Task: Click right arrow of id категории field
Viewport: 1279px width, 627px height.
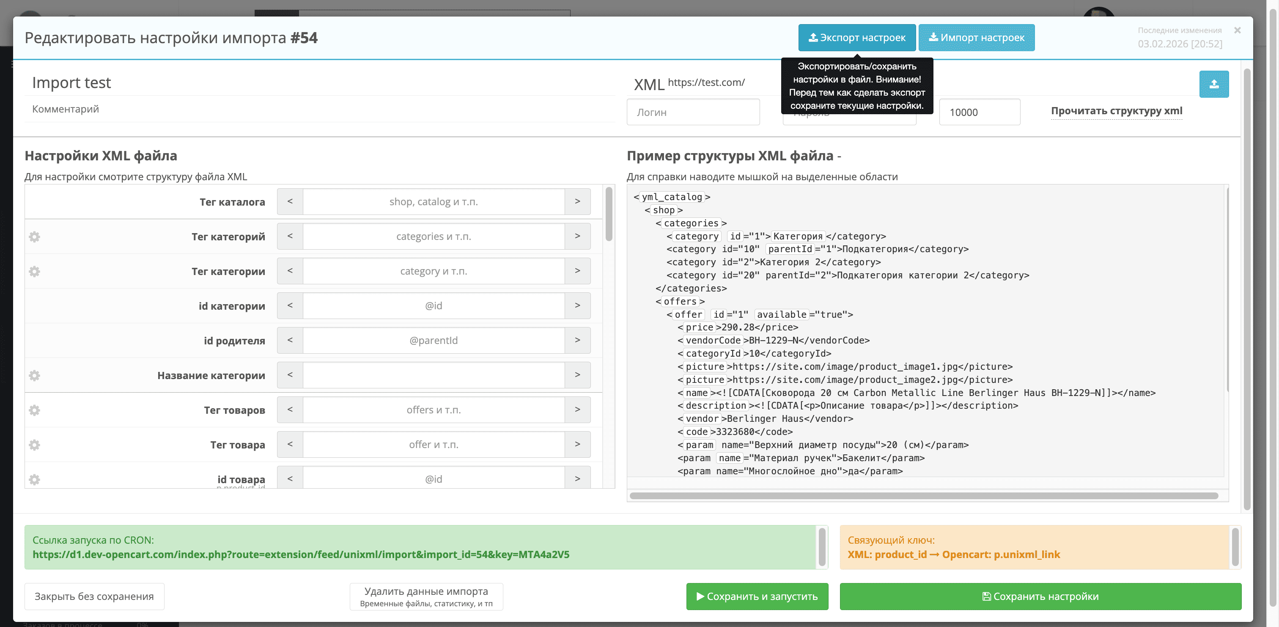Action: tap(577, 305)
